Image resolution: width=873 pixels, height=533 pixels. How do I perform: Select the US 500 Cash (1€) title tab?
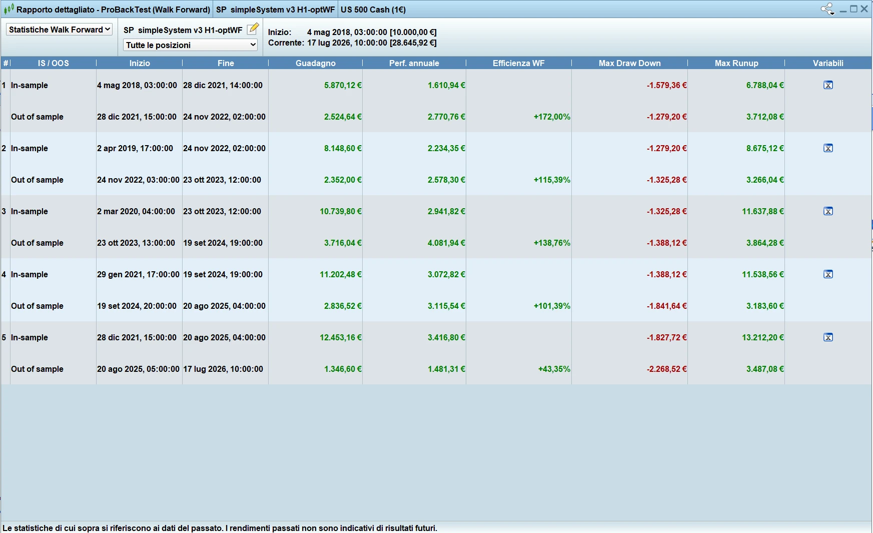373,10
